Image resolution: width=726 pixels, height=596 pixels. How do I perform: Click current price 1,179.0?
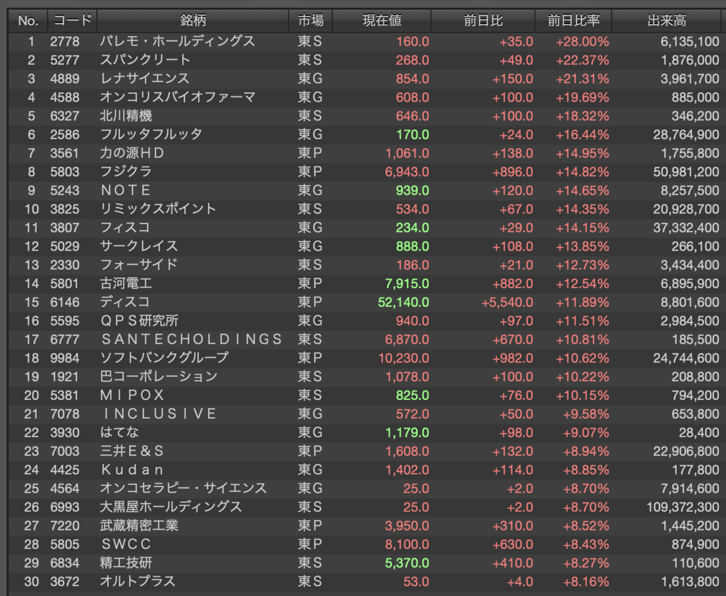407,433
